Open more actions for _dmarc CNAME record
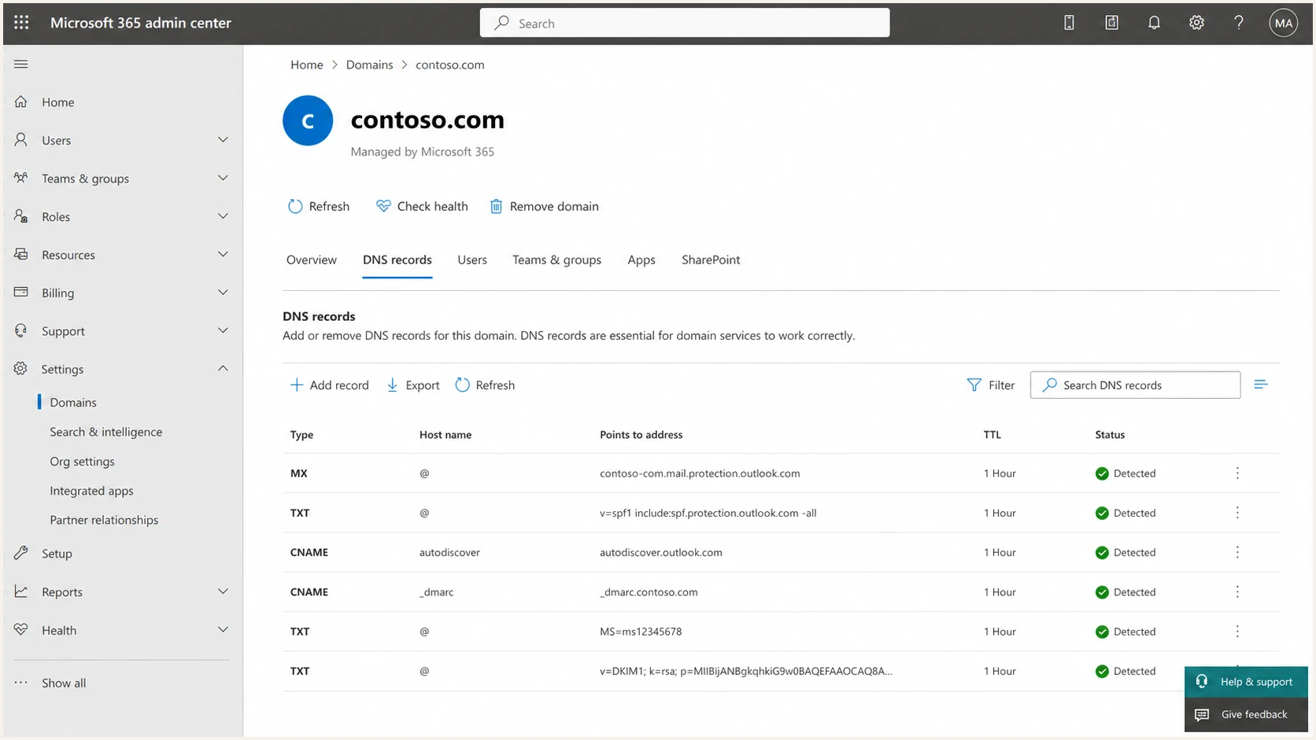Viewport: 1316px width, 740px height. tap(1237, 591)
